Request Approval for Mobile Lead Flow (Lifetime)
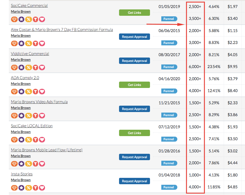Viewport: 245px width, 195px height. coord(134,157)
